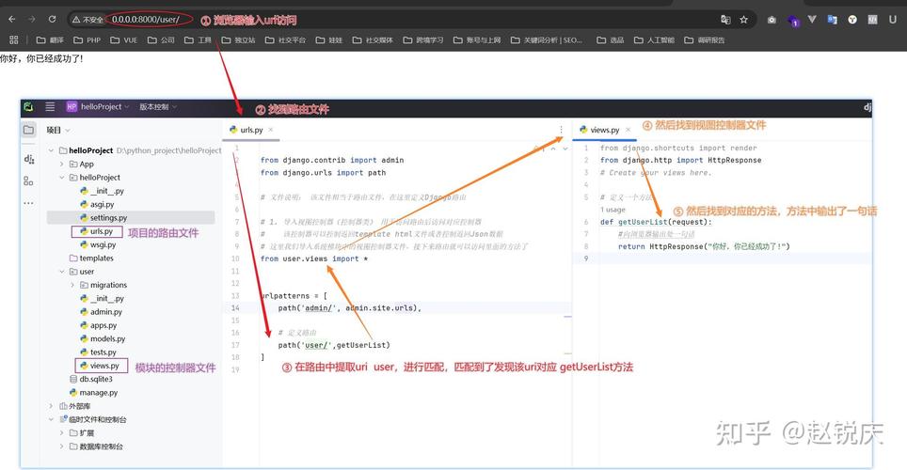Screen dimensions: 907x470
Task: Open the 社交媒体 bookmarks folder
Action: (x=373, y=39)
